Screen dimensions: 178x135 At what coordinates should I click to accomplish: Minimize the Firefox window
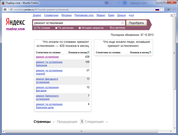(159, 2)
